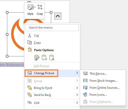Expand the Bring to Front submenu arrow
The width and height of the screenshot is (128, 109).
click(77, 88)
